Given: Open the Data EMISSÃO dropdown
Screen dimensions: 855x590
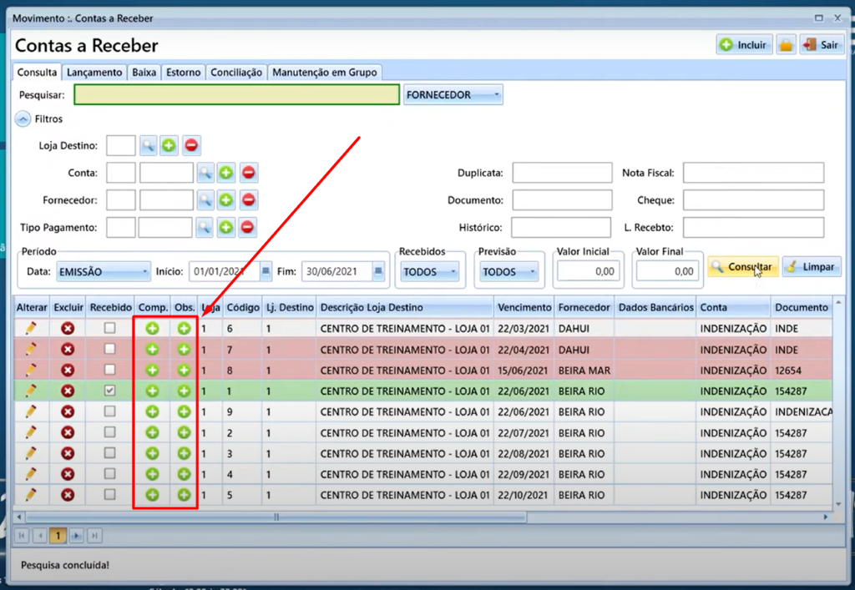Looking at the screenshot, I should tap(103, 271).
